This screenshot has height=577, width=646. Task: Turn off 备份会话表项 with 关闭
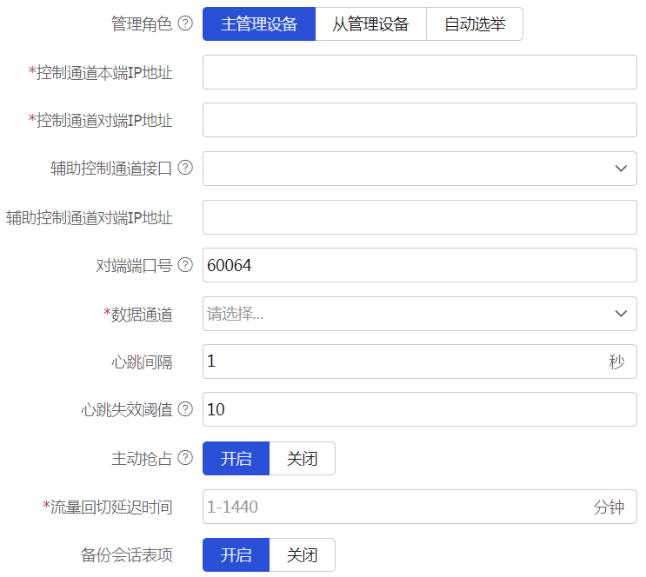pyautogui.click(x=302, y=554)
